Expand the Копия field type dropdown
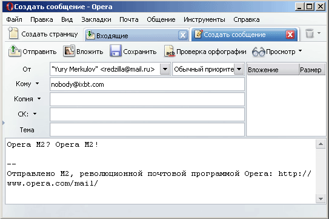This screenshot has height=219, width=329. click(x=39, y=98)
